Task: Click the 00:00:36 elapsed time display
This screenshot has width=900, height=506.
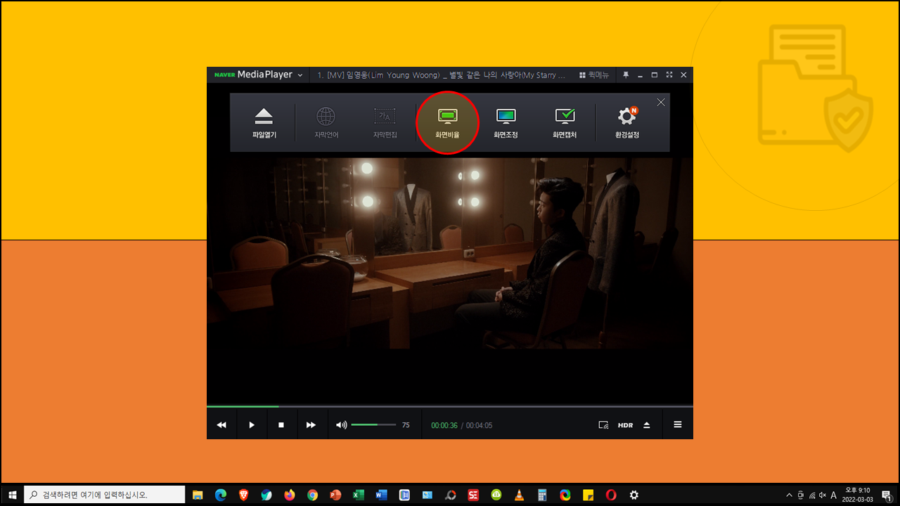Action: 444,425
